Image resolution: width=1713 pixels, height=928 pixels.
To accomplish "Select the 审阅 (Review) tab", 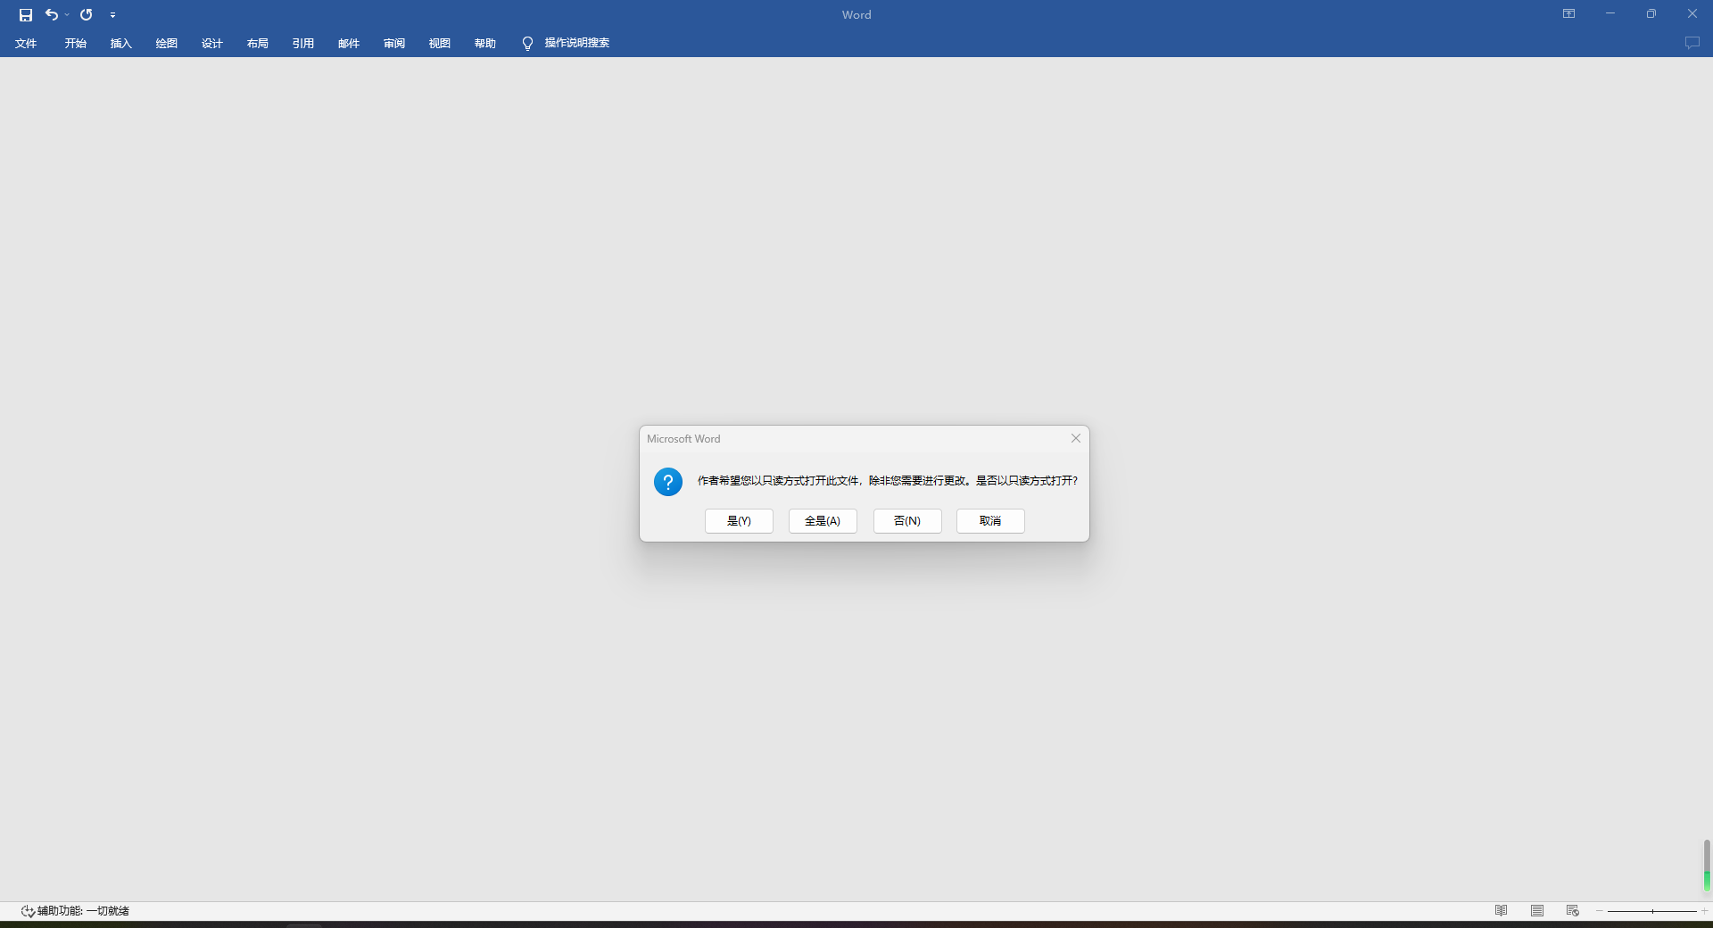I will [x=393, y=43].
